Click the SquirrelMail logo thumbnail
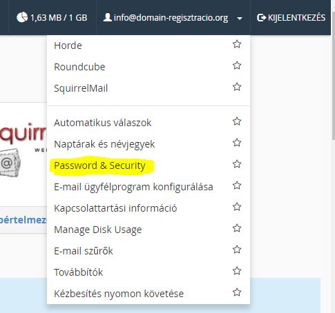The image size is (335, 313). [23, 150]
